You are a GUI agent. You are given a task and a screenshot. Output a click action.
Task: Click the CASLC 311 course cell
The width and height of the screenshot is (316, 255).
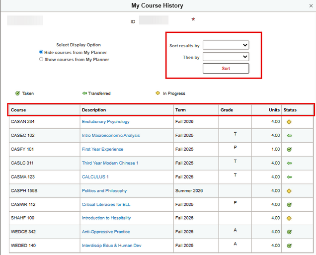point(44,163)
